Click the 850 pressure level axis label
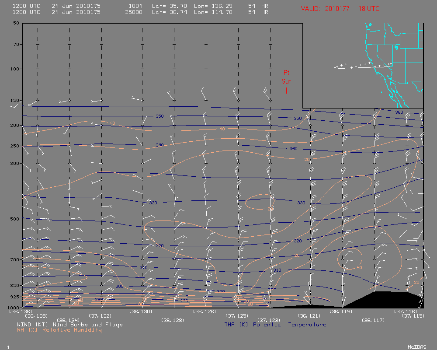Screen dimensions: 437x350 point(15,285)
